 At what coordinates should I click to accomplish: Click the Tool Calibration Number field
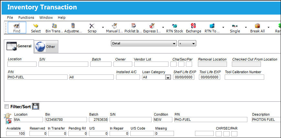[x=244, y=77]
